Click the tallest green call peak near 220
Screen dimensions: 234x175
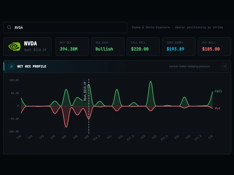pyautogui.click(x=151, y=81)
